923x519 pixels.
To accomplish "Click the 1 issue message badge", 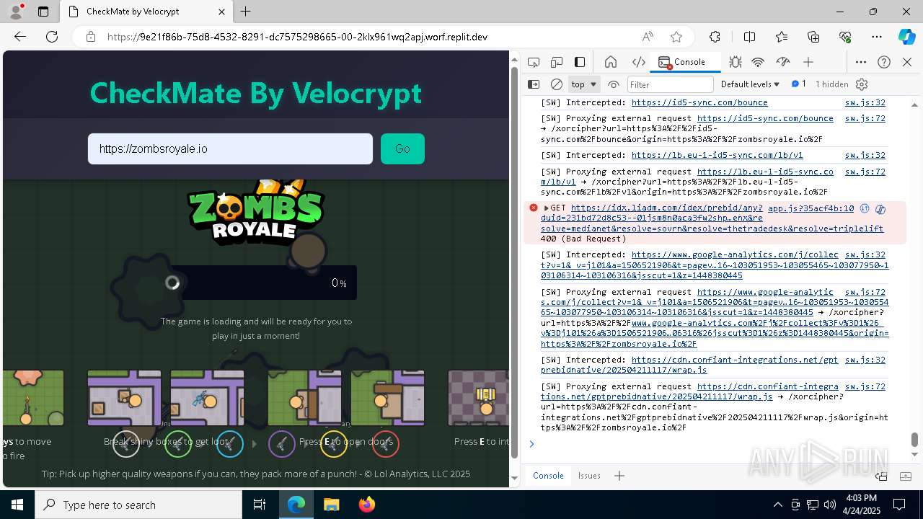I will point(799,84).
